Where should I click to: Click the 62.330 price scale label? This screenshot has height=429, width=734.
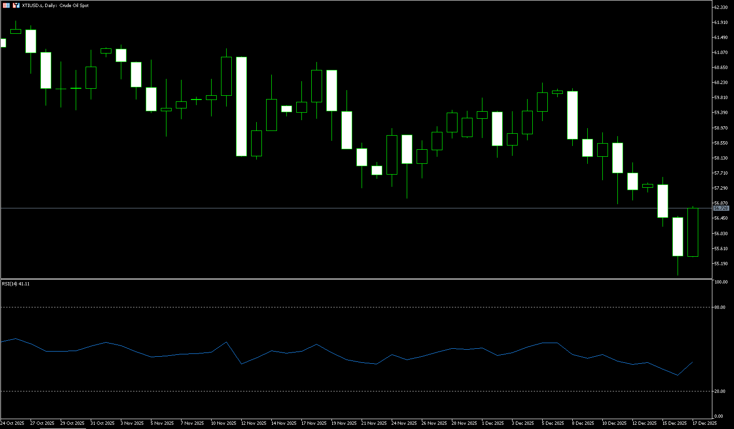(x=721, y=8)
